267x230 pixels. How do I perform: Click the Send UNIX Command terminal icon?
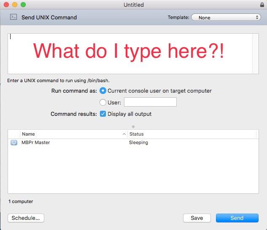[13, 17]
